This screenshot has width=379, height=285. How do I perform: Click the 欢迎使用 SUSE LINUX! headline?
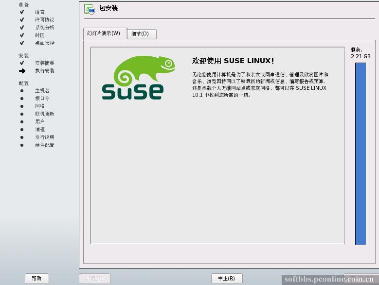point(233,61)
